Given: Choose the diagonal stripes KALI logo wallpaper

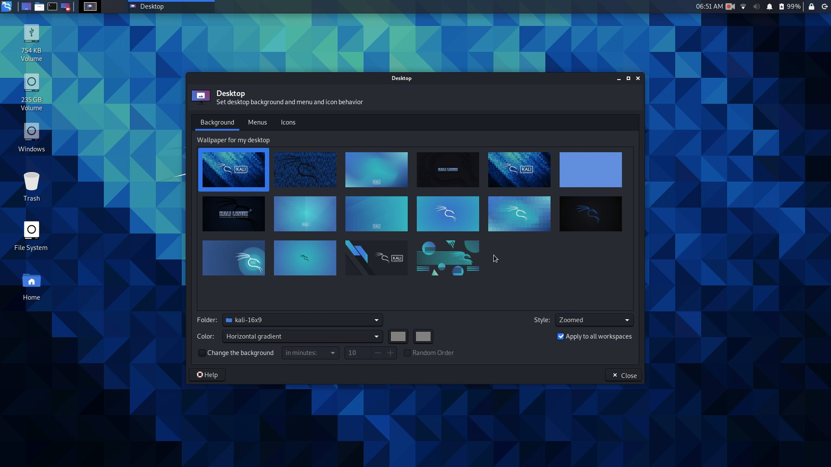Looking at the screenshot, I should point(377,258).
